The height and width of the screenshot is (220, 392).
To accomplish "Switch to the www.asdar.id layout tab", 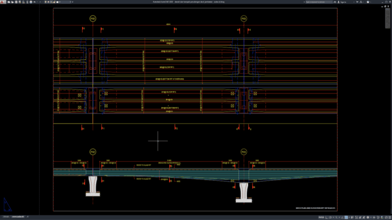I will click(x=18, y=217).
